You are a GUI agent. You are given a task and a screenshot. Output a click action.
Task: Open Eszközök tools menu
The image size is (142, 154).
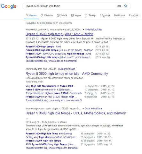(134, 15)
